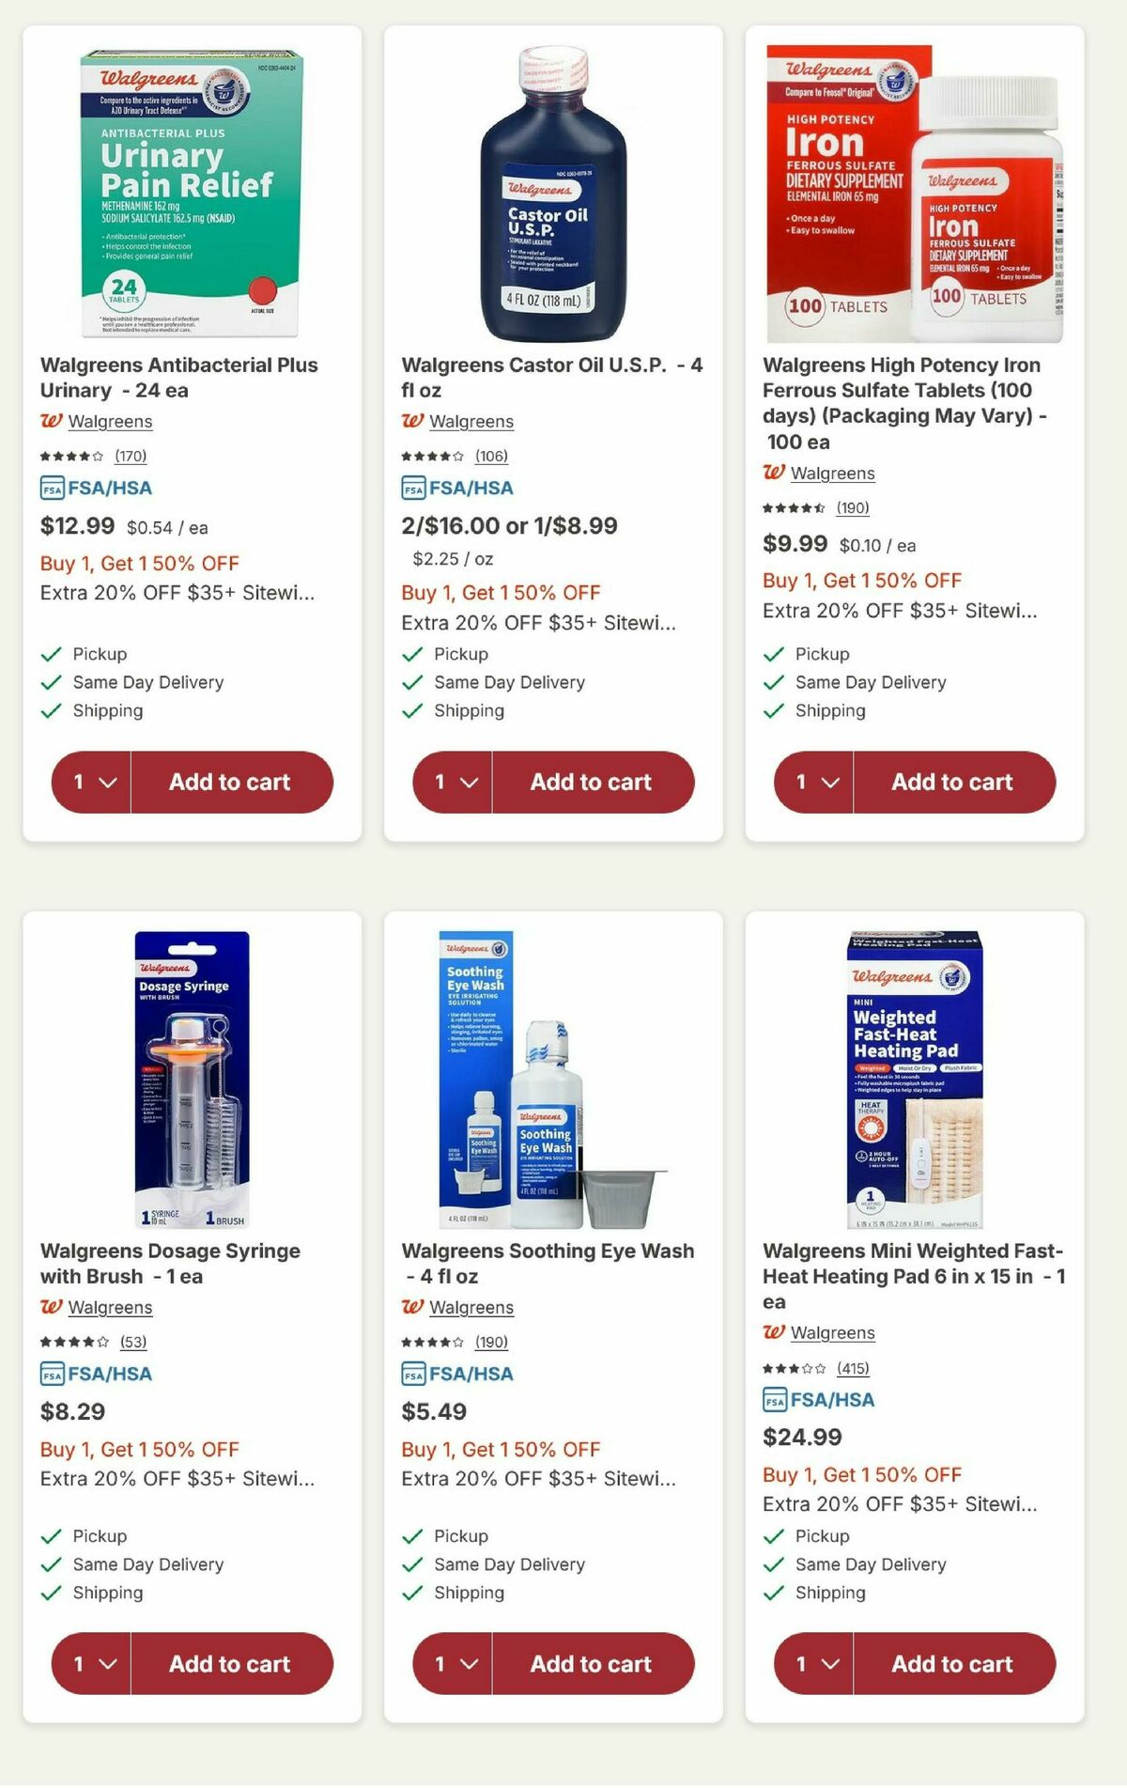Viewport: 1127px width, 1788px height.
Task: Click the green Pickup checkmark under Castor Oil
Action: 412,653
